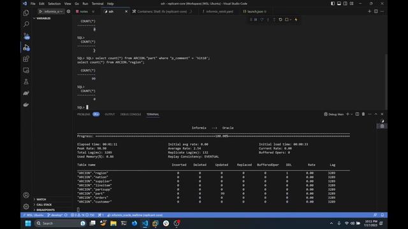Open editor More Actions ellipsis

[x=382, y=11]
